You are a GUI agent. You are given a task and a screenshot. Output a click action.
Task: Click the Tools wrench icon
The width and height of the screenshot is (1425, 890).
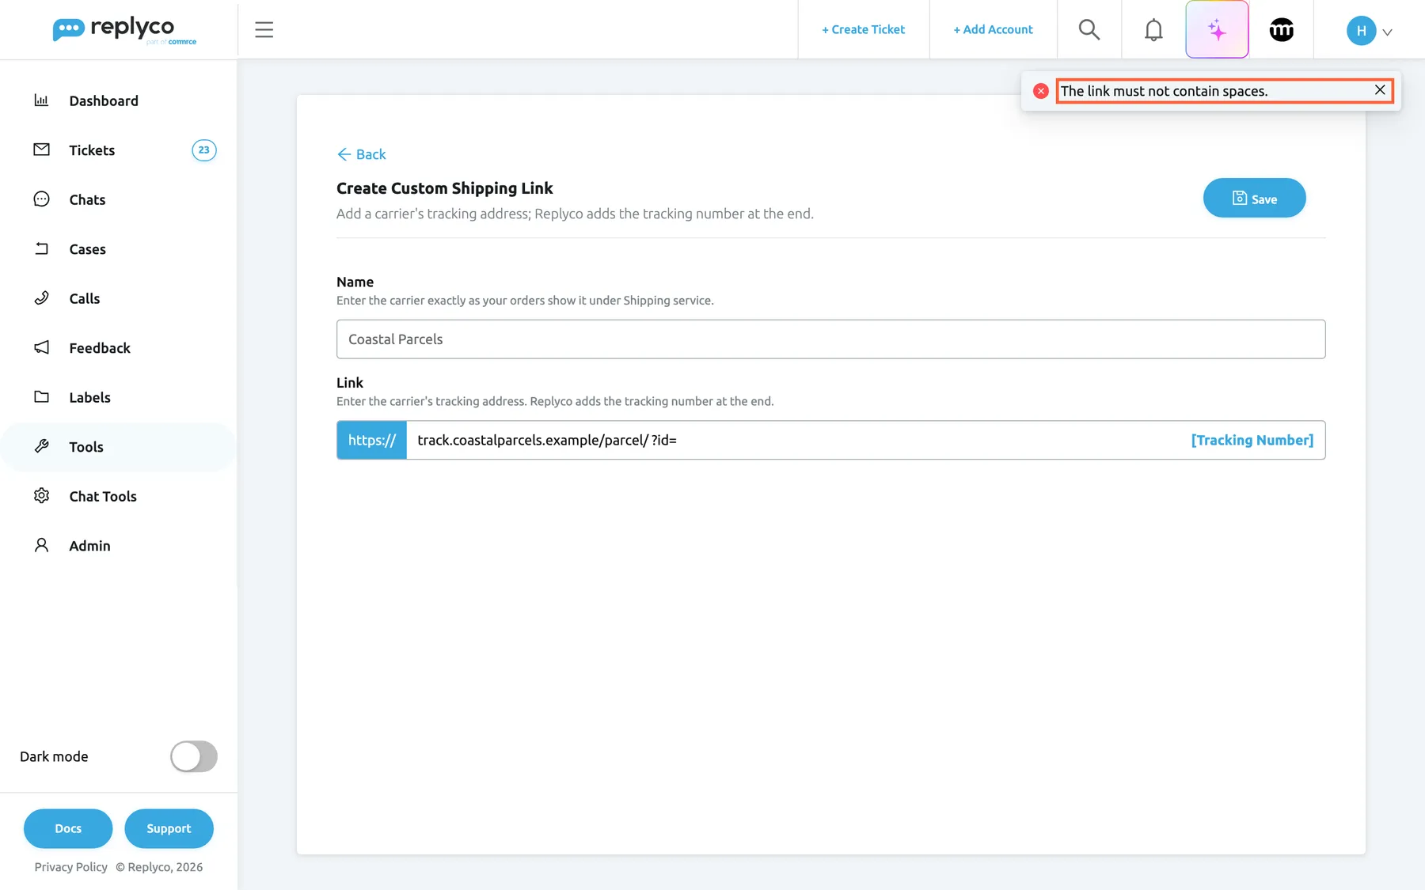42,446
